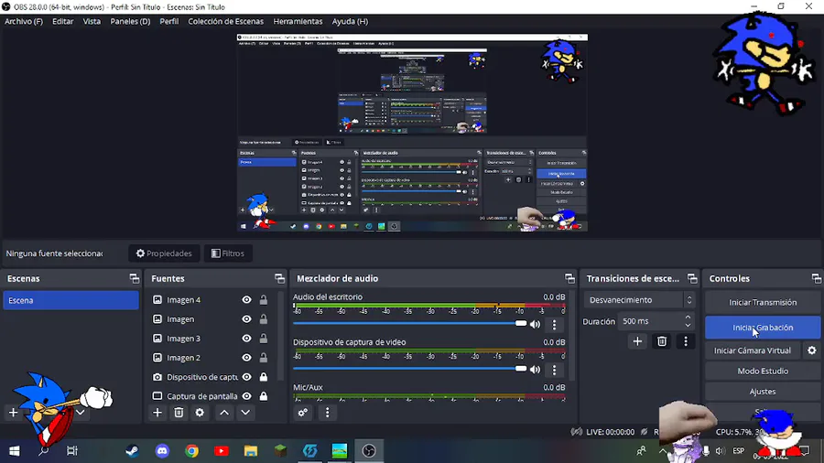Open YouTube app from the taskbar
824x463 pixels.
[222, 451]
